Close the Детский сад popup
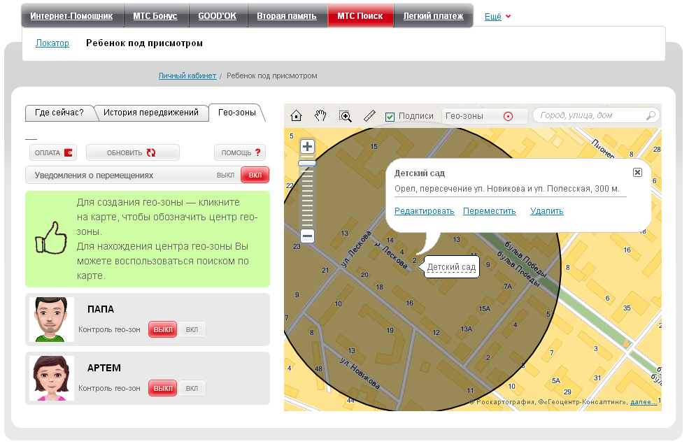 click(637, 172)
